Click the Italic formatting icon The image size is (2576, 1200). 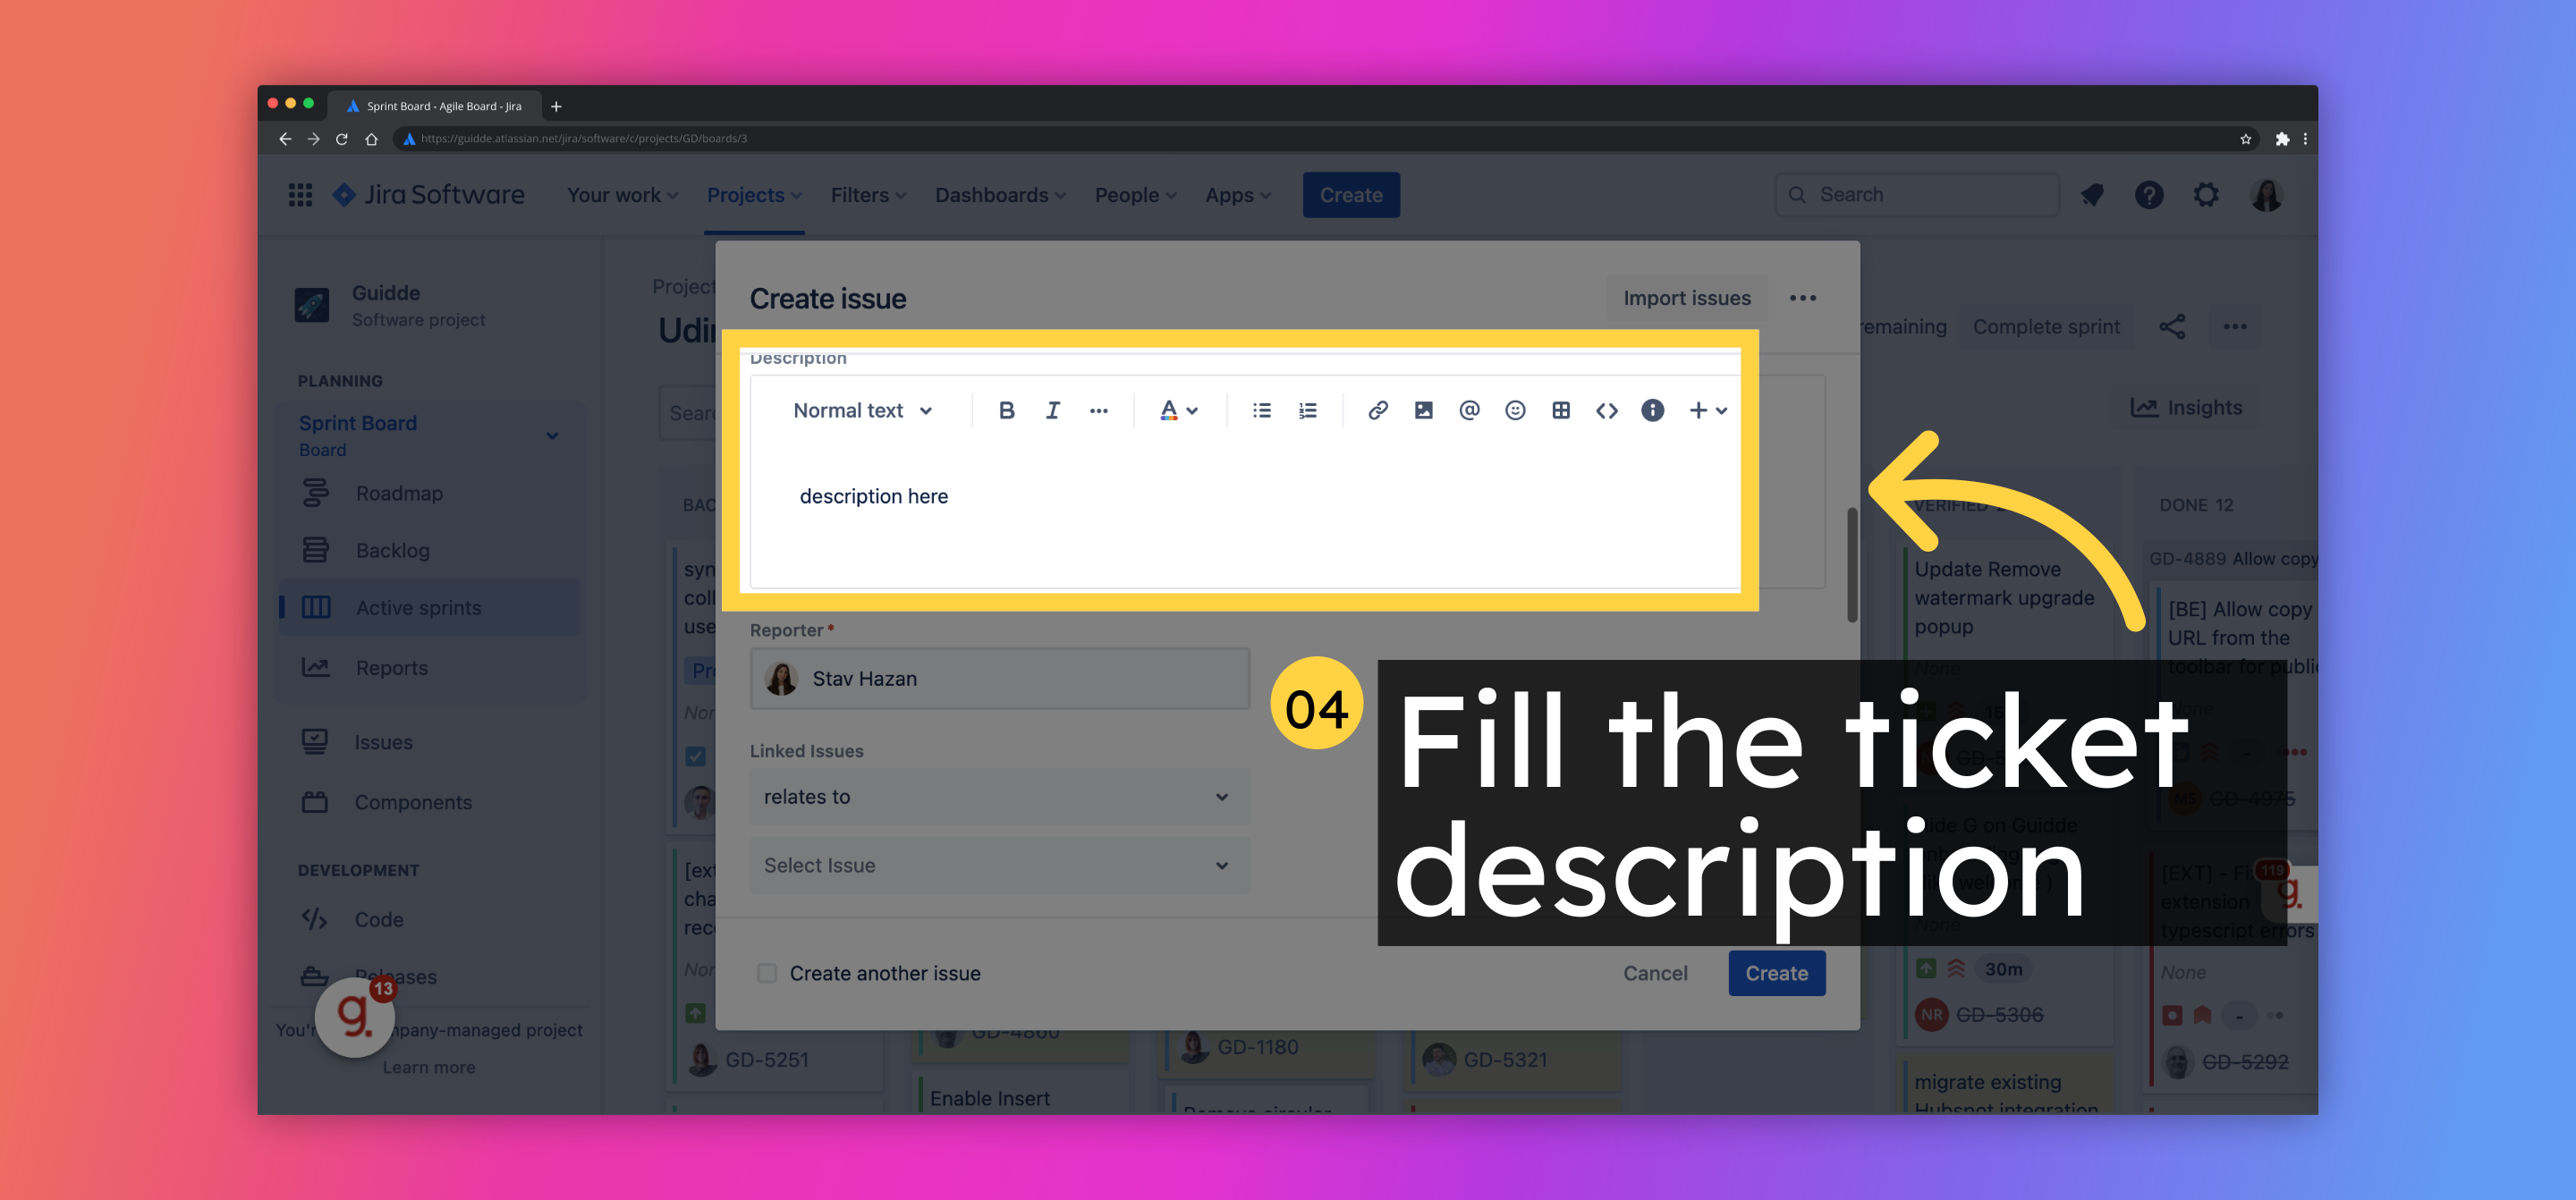coord(1052,410)
